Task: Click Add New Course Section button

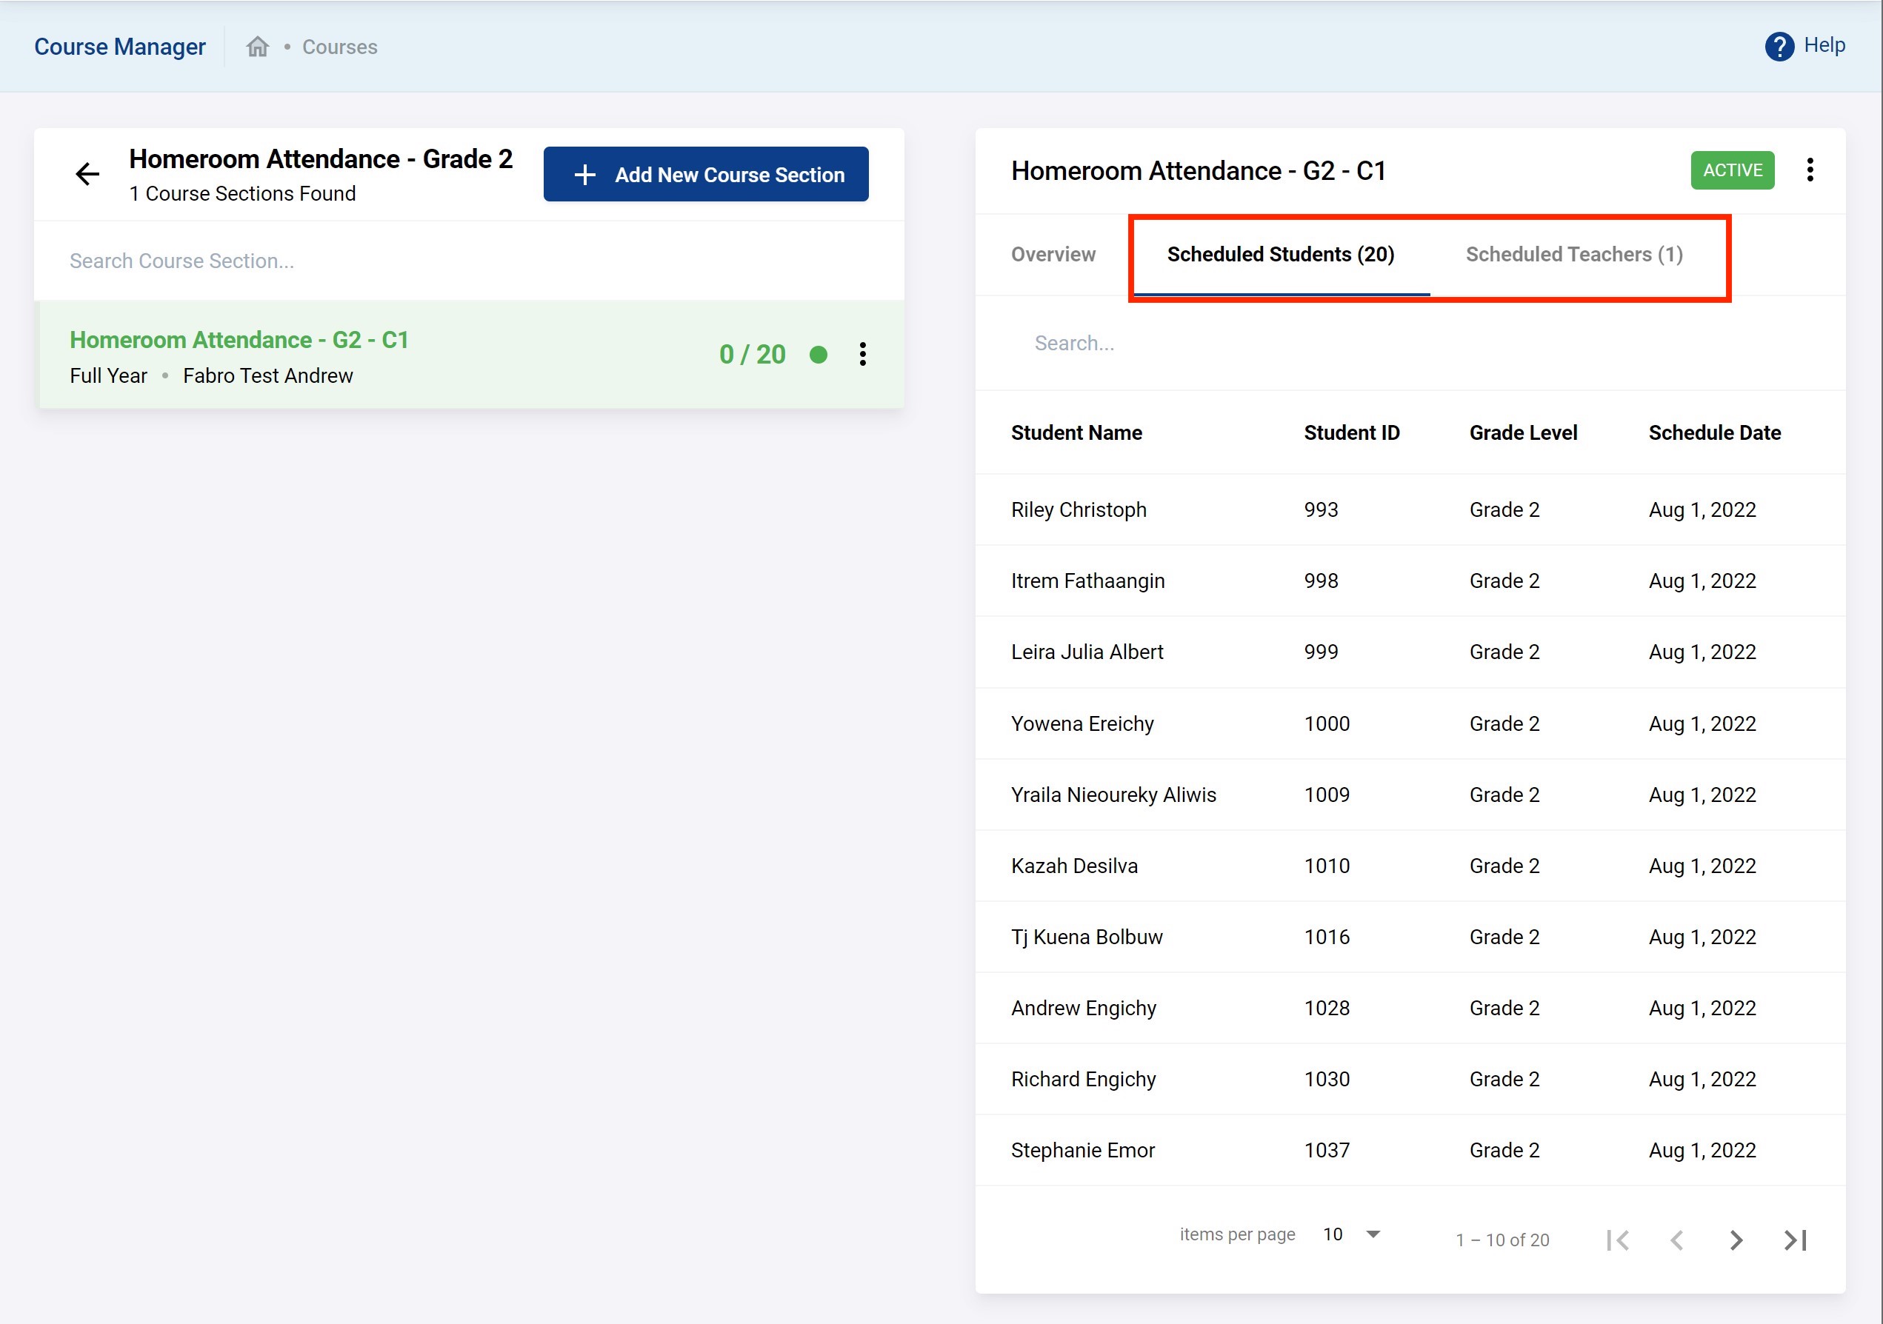Action: 705,175
